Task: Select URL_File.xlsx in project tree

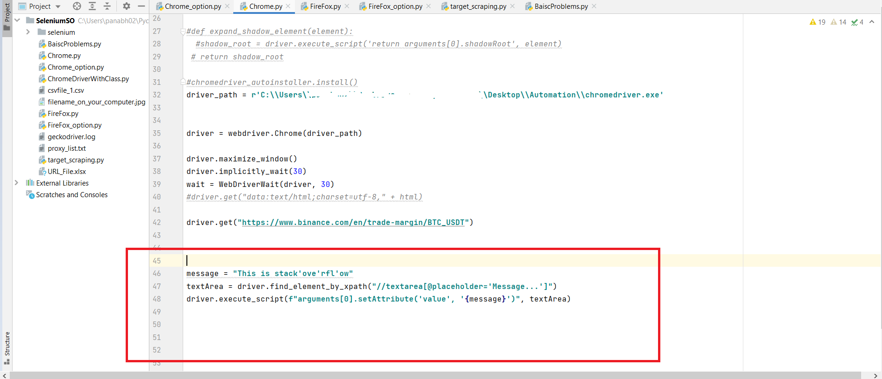Action: 67,171
